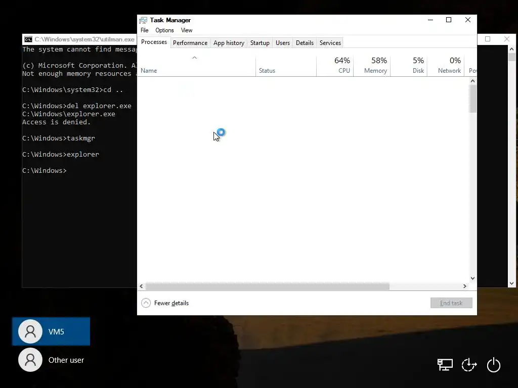Viewport: 518px width, 388px height.
Task: Go to the Users tab
Action: pyautogui.click(x=283, y=43)
